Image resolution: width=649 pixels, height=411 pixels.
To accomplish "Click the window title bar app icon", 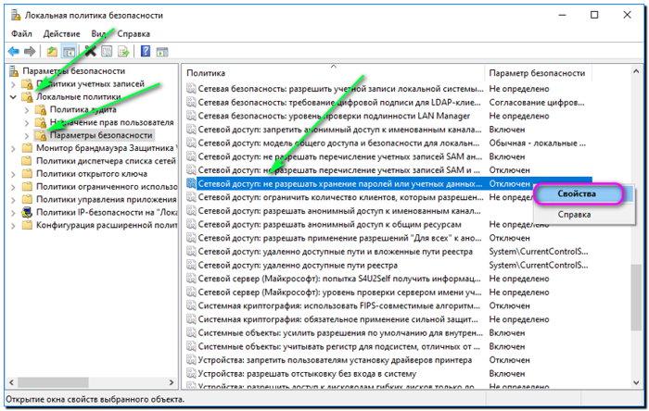I will (16, 16).
